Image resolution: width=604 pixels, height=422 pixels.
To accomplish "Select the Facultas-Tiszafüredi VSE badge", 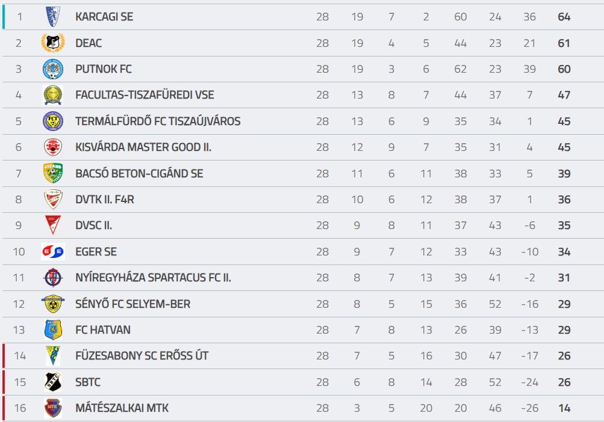I will coord(53,95).
